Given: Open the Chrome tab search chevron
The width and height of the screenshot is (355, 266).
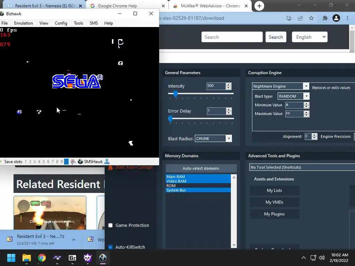Looking at the screenshot, I should (299, 5).
